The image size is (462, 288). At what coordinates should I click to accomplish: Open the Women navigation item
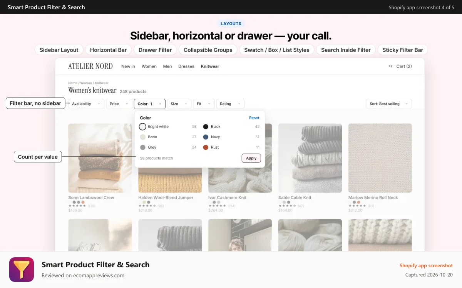coord(149,66)
